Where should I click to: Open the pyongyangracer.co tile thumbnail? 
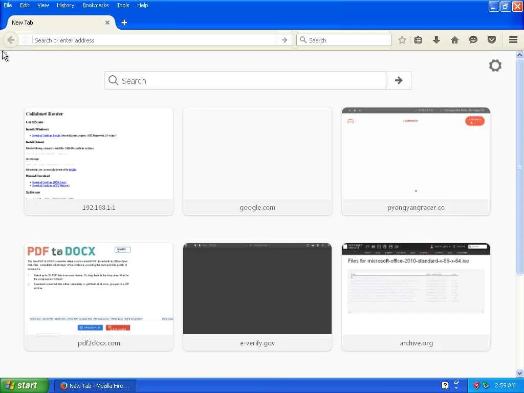(x=416, y=154)
